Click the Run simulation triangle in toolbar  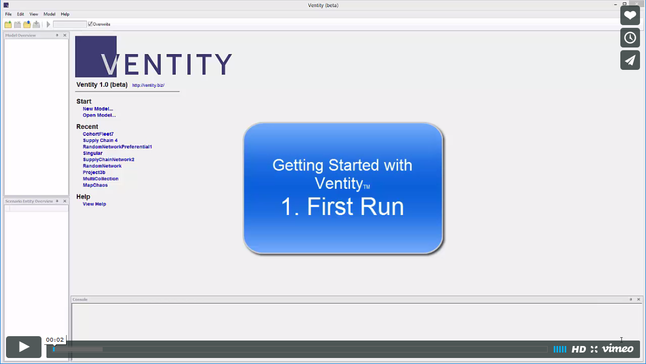click(x=48, y=25)
